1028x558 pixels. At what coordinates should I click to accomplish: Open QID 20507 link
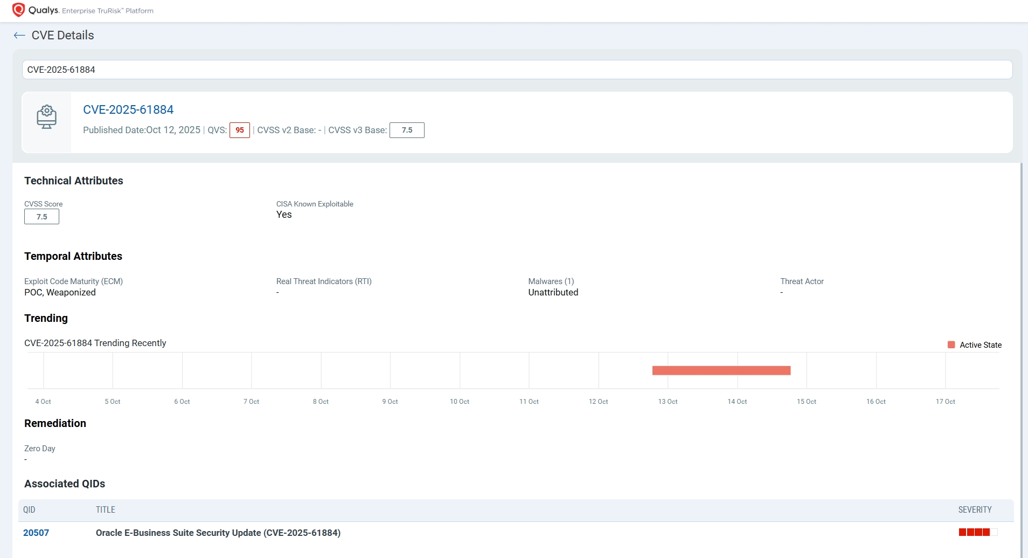[x=36, y=533]
